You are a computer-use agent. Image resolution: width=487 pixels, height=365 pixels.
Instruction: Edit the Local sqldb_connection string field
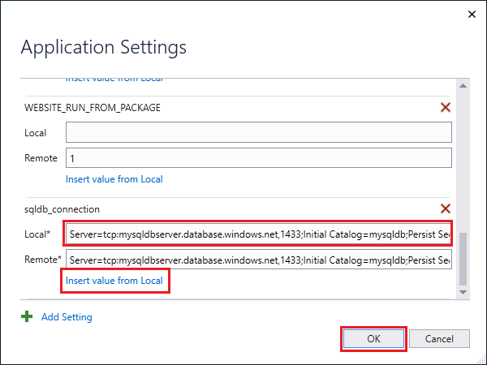pos(259,234)
